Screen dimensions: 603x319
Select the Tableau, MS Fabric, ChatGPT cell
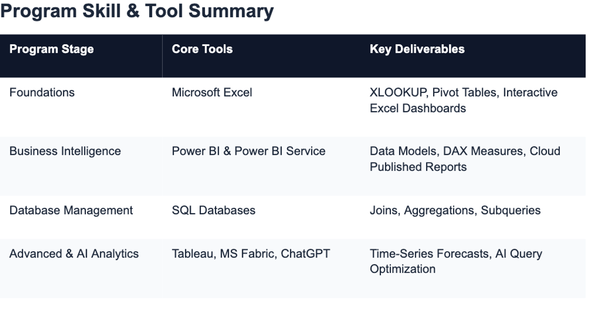tap(261, 269)
